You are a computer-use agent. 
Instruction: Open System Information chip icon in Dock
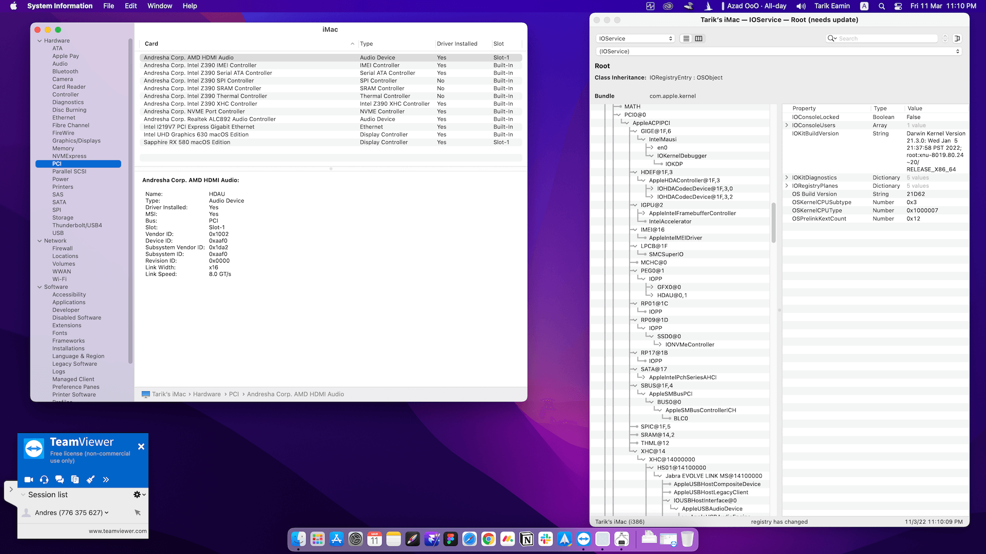[621, 539]
